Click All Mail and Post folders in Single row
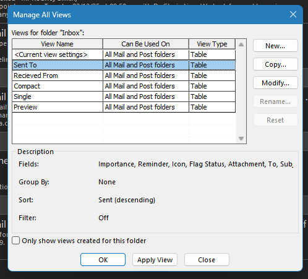308x279 pixels. [x=146, y=97]
